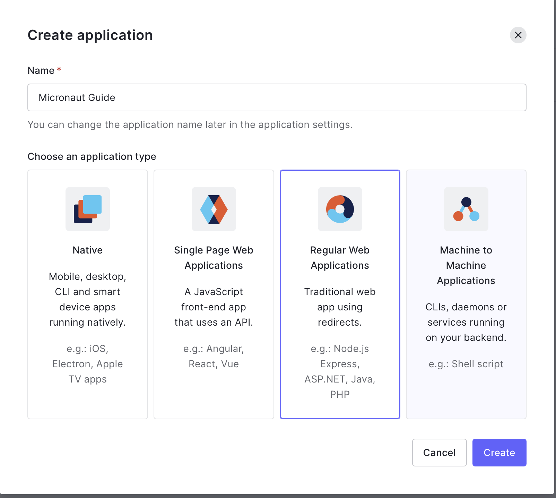This screenshot has width=556, height=498.
Task: Click 'Traditional web app using redirects.' description
Action: pyautogui.click(x=340, y=307)
